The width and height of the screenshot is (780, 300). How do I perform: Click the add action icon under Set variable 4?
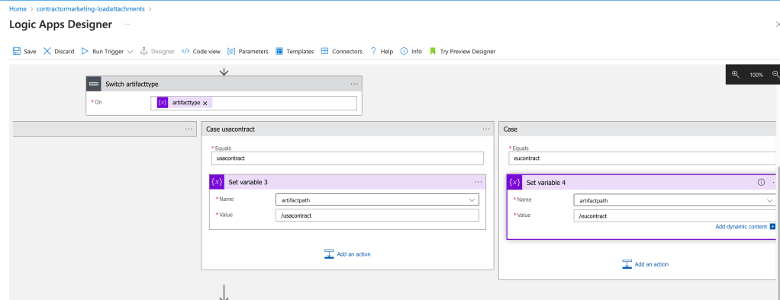pos(627,264)
